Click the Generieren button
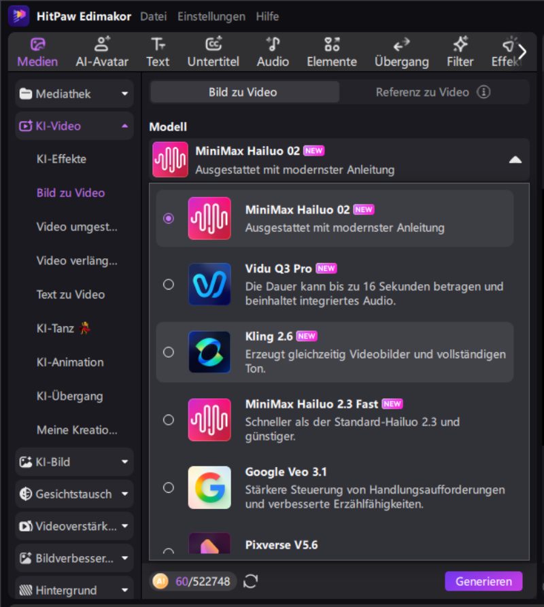The width and height of the screenshot is (544, 607). click(483, 581)
